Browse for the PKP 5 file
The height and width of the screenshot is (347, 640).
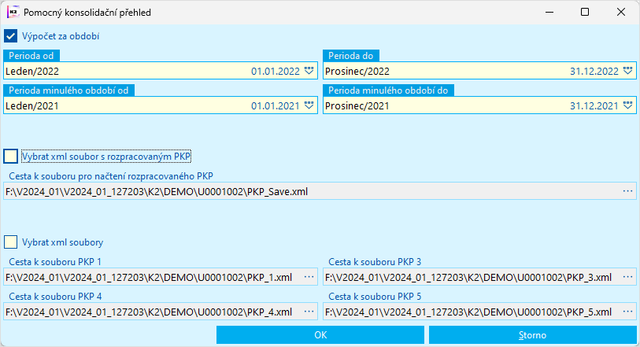point(627,312)
